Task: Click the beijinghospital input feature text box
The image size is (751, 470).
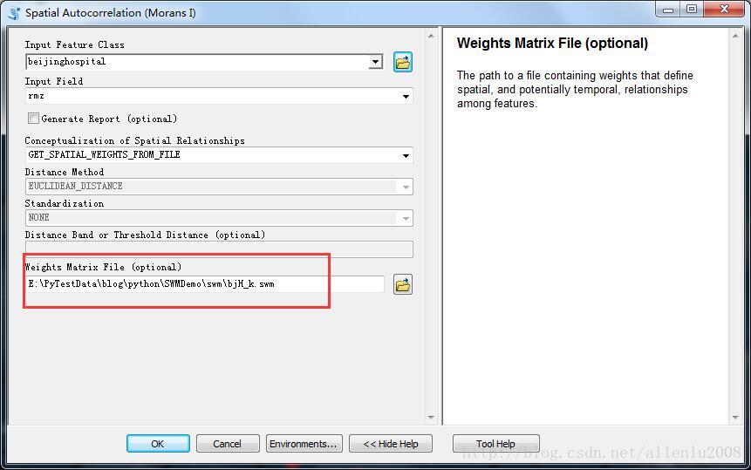Action: coord(198,62)
